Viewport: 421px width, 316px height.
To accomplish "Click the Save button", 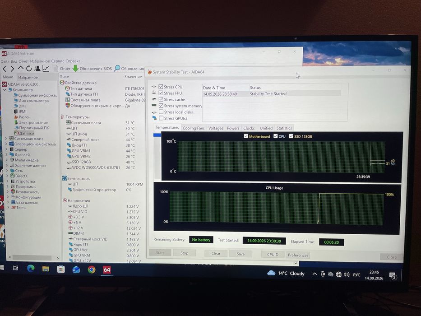I will coord(241,254).
